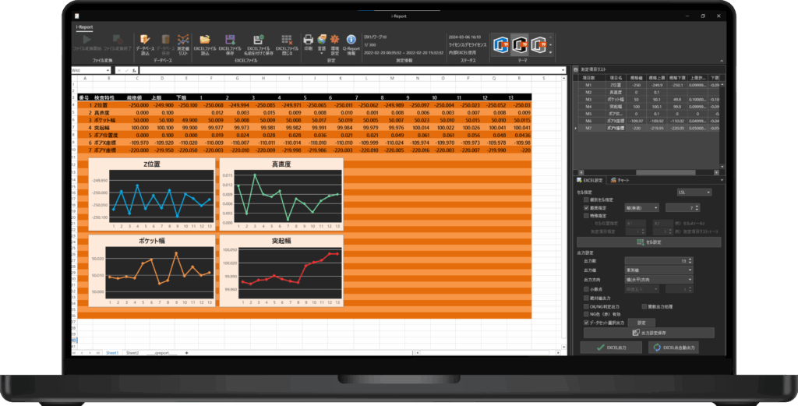Open the 測定値リスト measurement list icon
Image resolution: width=798 pixels, height=406 pixels.
[183, 40]
